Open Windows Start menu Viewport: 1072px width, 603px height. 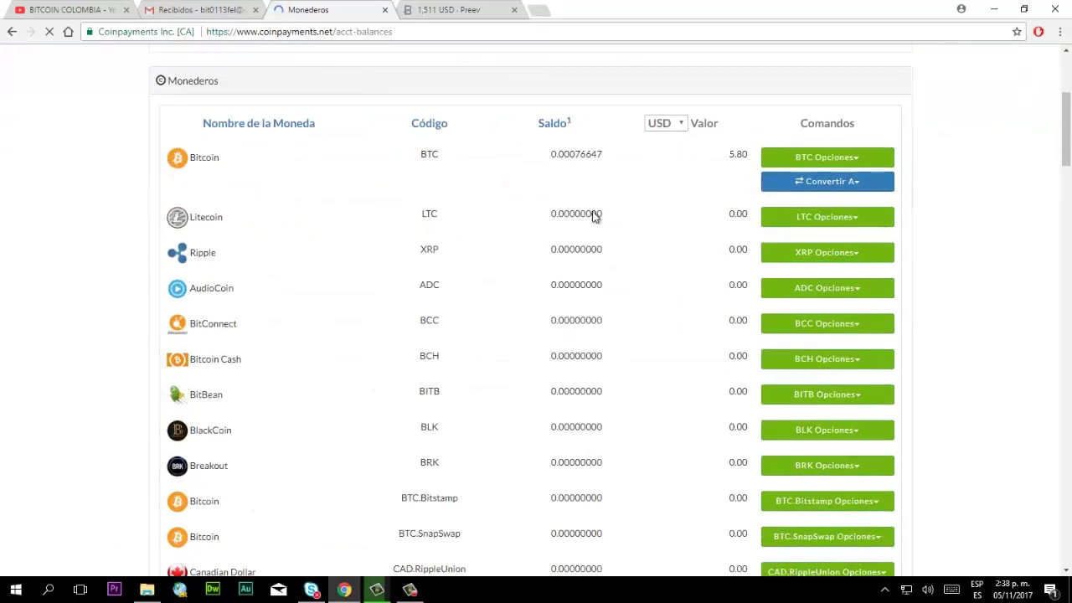coord(16,590)
